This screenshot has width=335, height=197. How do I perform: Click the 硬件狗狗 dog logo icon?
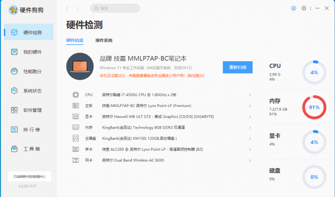[13, 10]
